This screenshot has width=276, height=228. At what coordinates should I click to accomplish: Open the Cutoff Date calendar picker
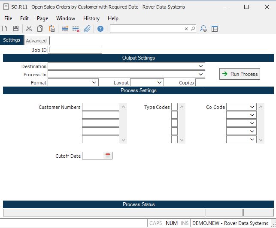(108, 156)
